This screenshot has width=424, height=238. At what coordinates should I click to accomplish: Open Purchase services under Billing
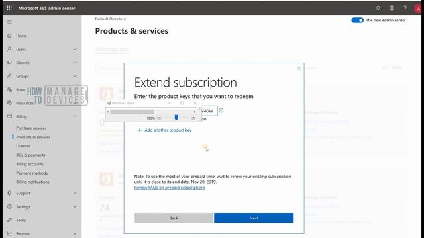point(31,128)
